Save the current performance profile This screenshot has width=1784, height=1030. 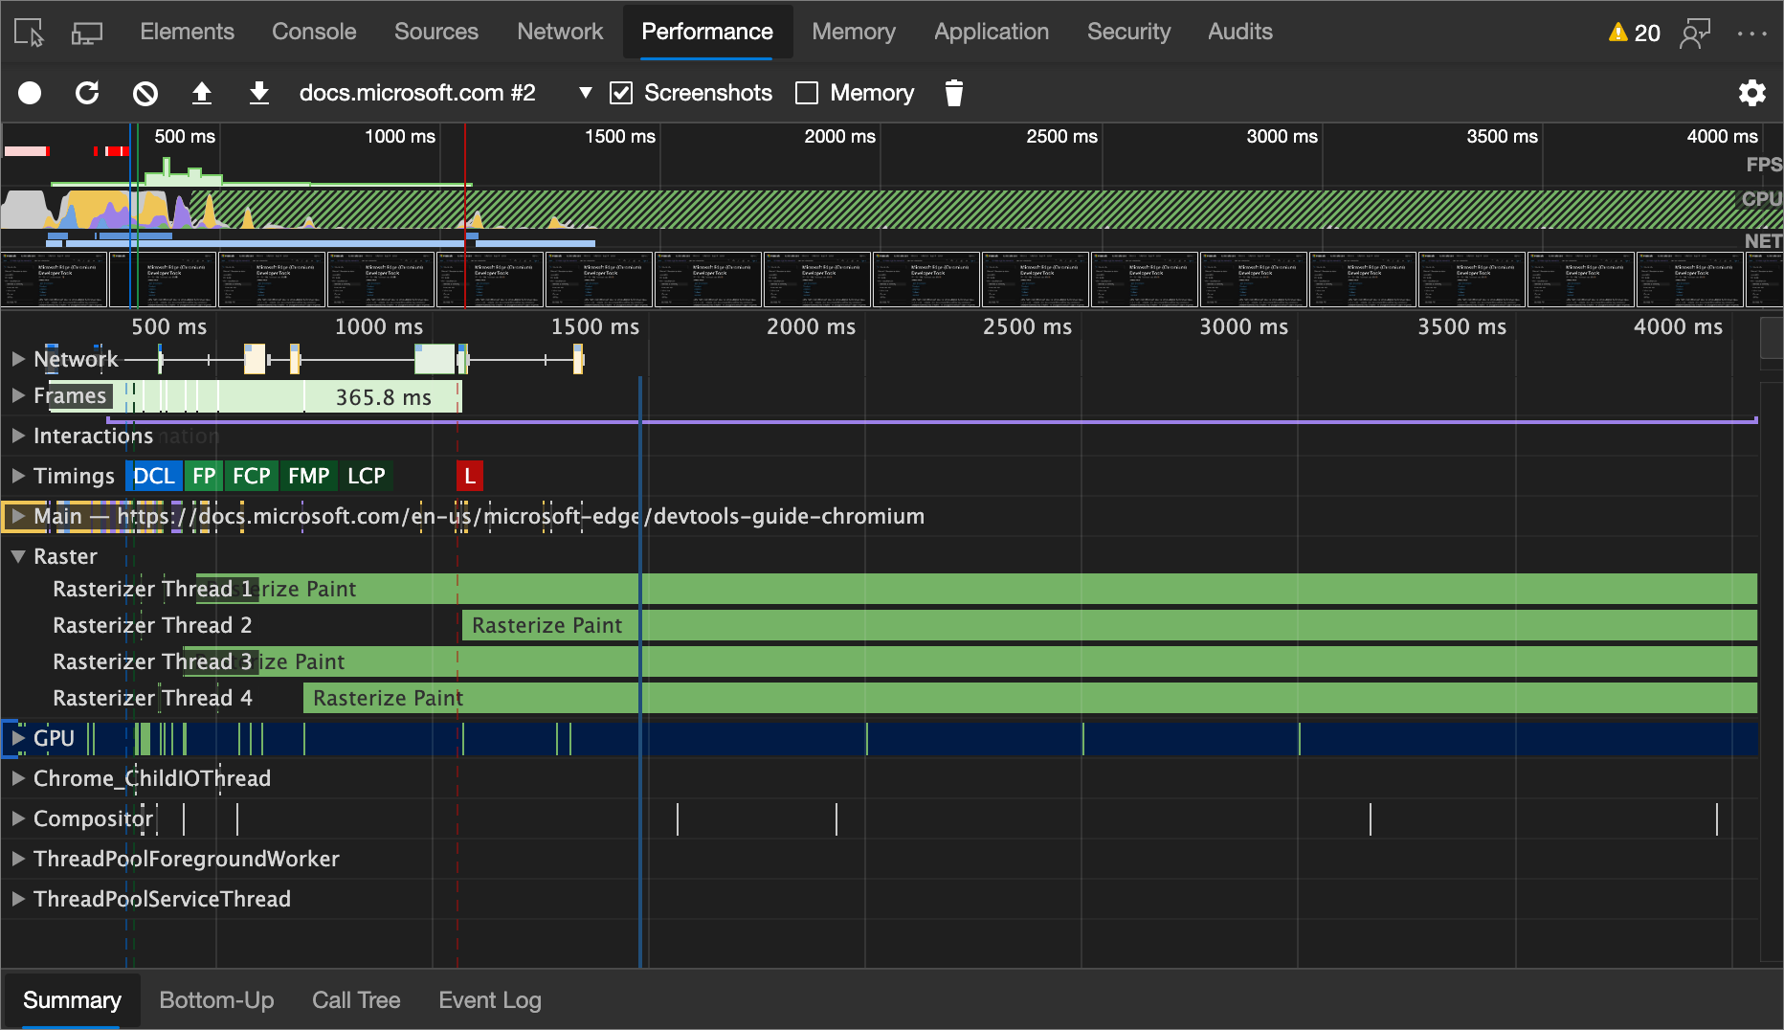click(259, 93)
